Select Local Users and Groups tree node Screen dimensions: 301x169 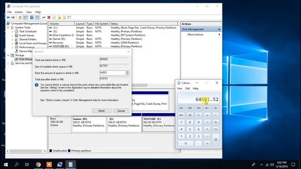(x=32, y=43)
